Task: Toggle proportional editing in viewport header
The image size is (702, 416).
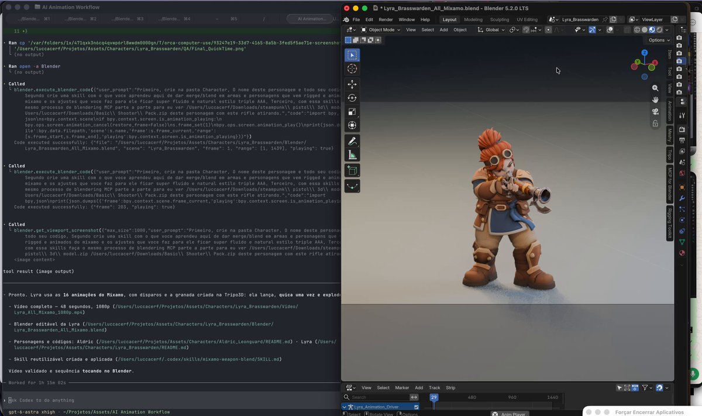Action: (548, 30)
